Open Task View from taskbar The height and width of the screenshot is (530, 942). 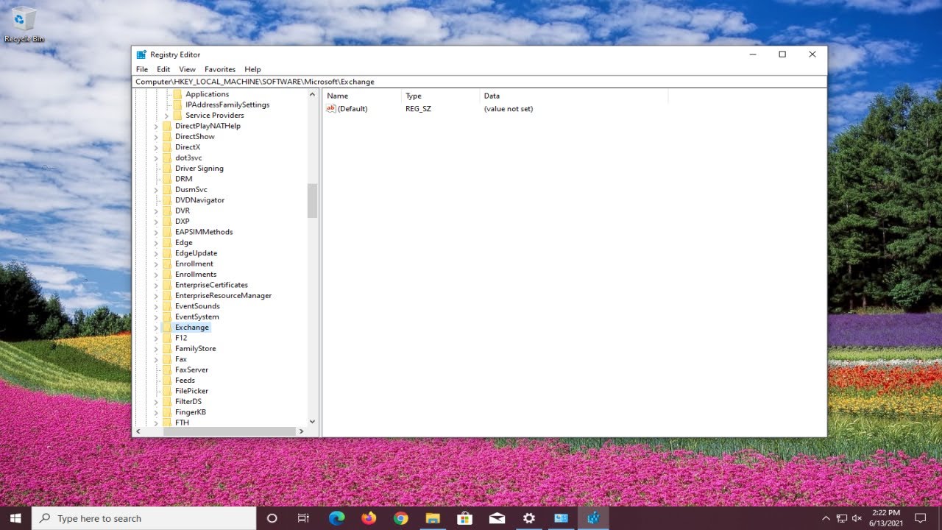(303, 518)
